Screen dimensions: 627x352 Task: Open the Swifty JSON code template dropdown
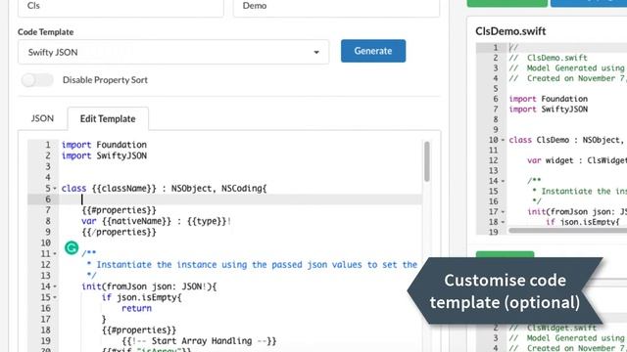tap(173, 52)
